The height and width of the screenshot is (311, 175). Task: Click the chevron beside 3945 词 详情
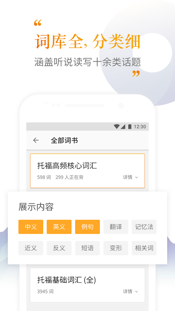point(136,292)
